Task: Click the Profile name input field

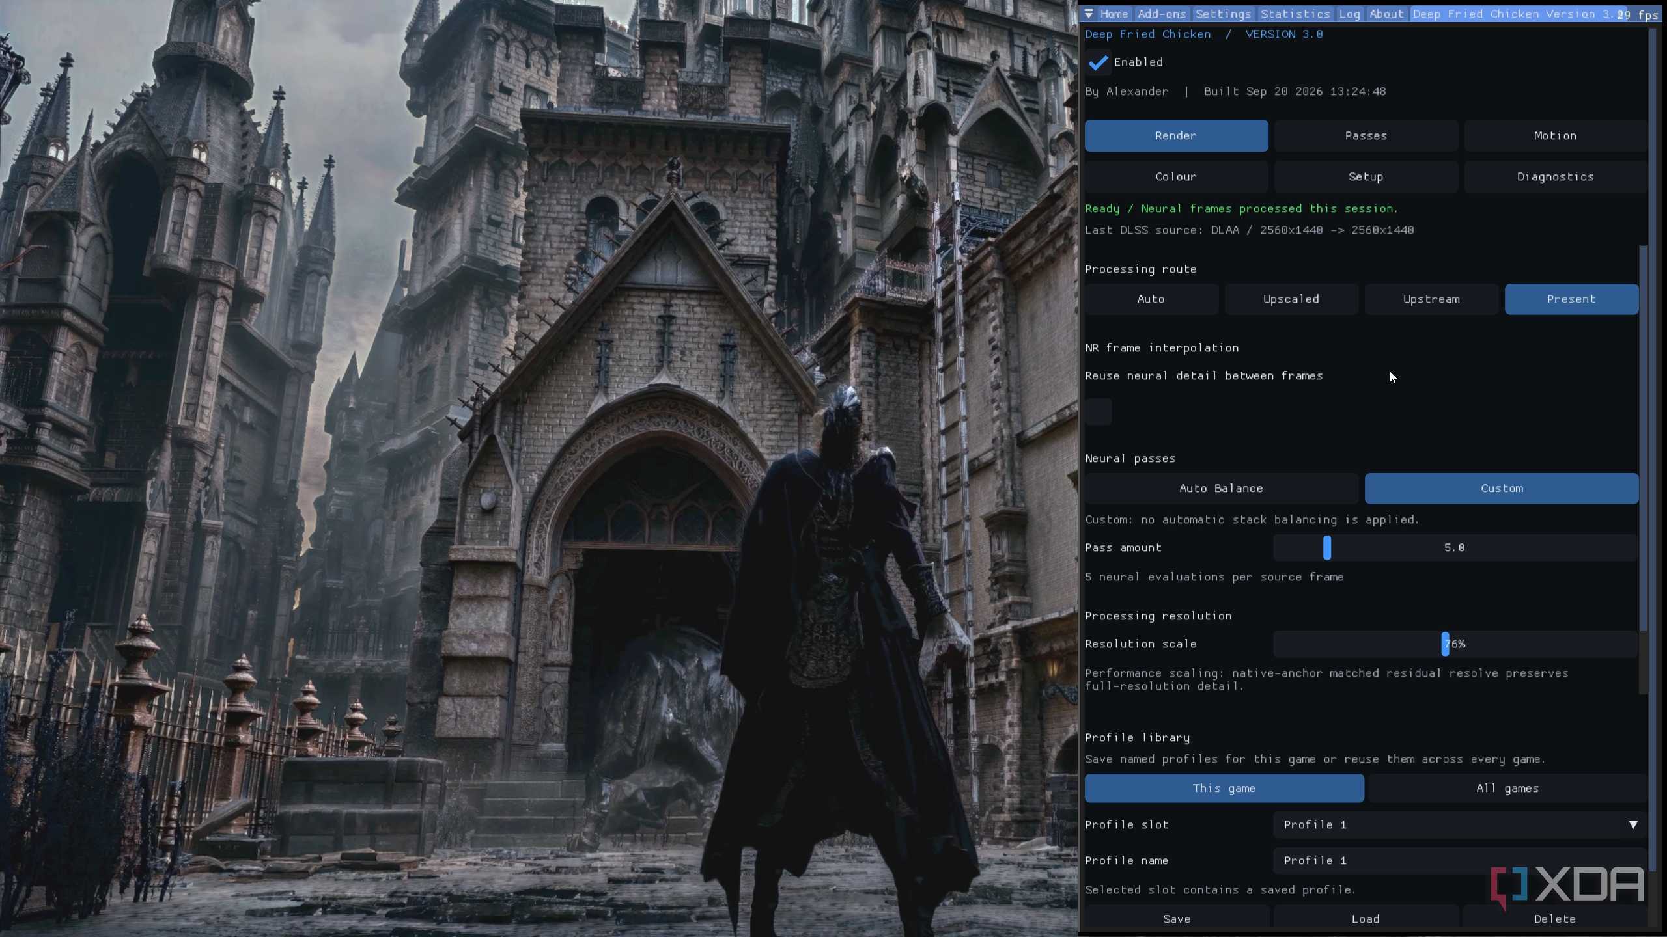Action: point(1460,861)
